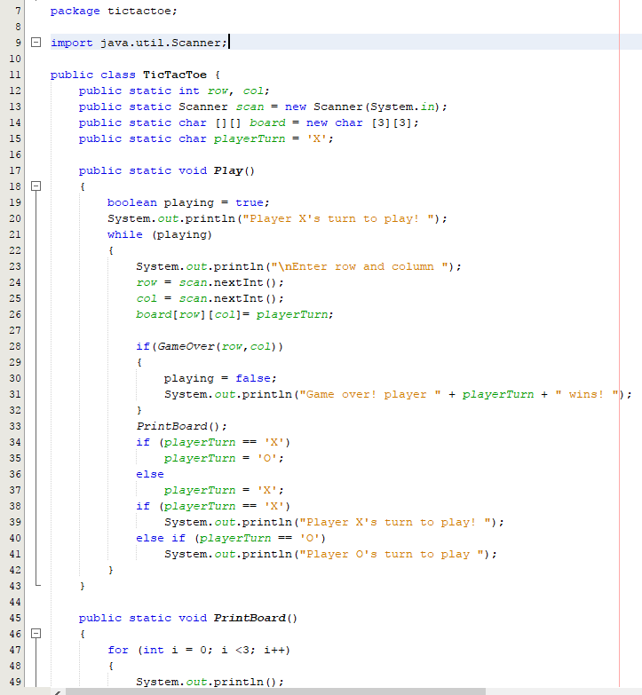Click line number 28 in the gutter
The width and height of the screenshot is (642, 695).
[x=15, y=346]
